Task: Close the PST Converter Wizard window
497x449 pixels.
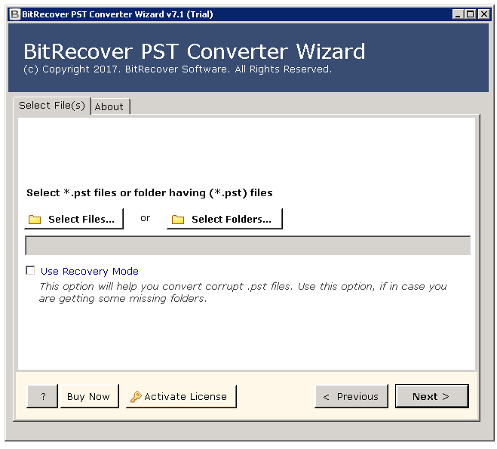Action: pos(484,14)
